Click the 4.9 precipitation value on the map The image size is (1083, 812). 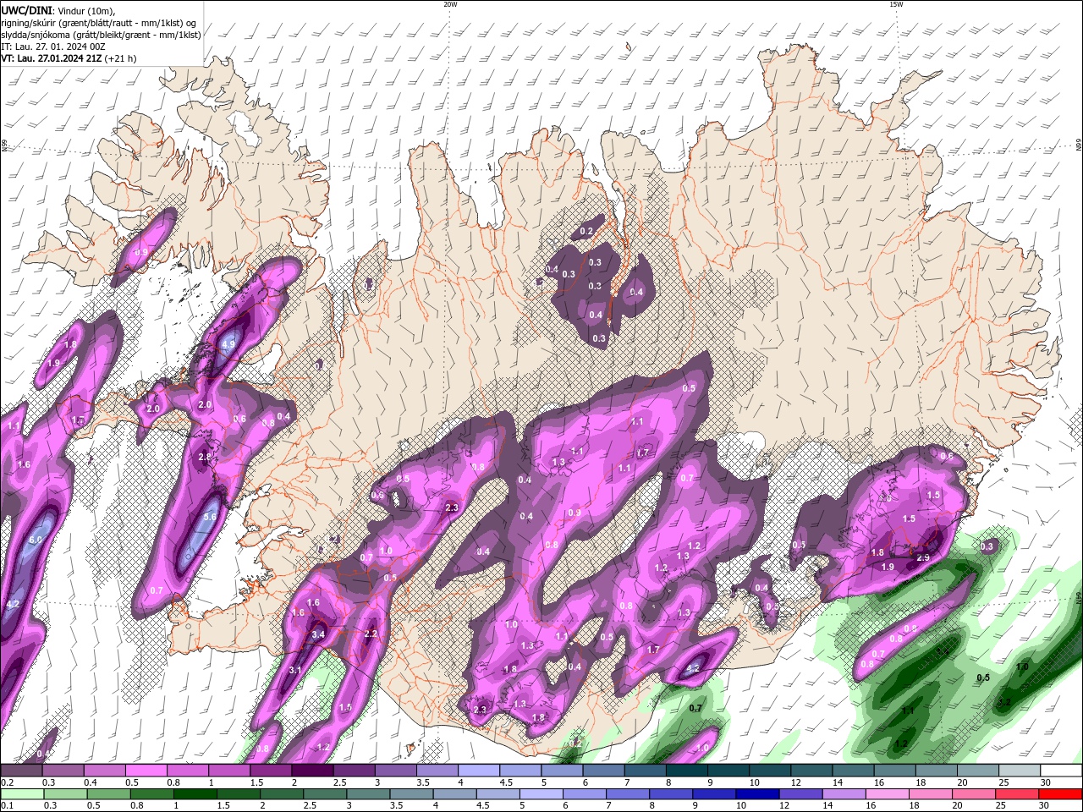[228, 344]
